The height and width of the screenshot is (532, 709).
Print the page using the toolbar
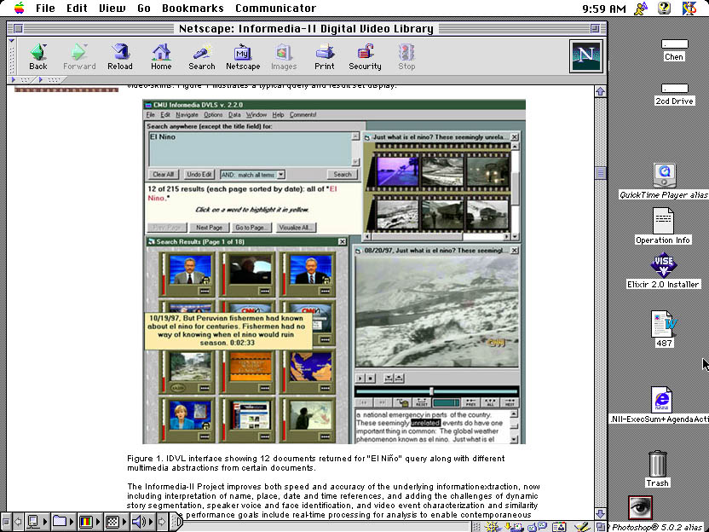324,56
